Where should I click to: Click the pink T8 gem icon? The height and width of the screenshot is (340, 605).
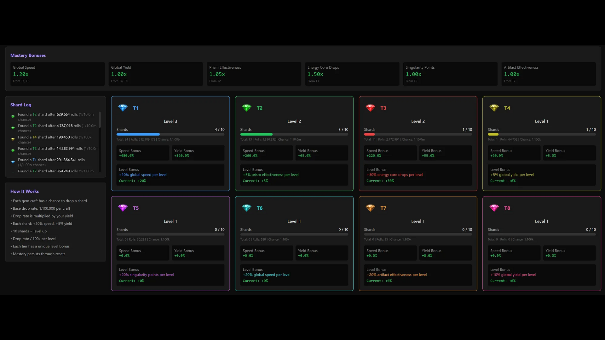[x=494, y=208]
